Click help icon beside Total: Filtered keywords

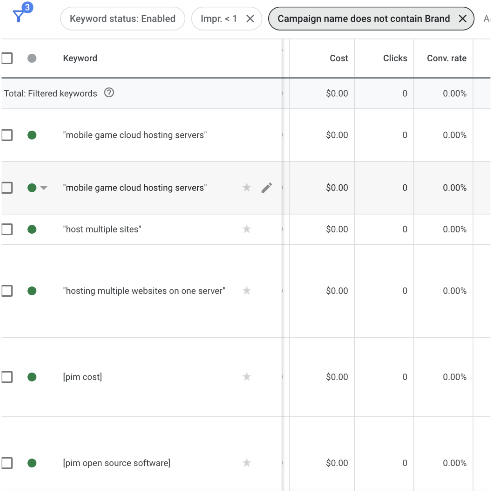tap(109, 93)
